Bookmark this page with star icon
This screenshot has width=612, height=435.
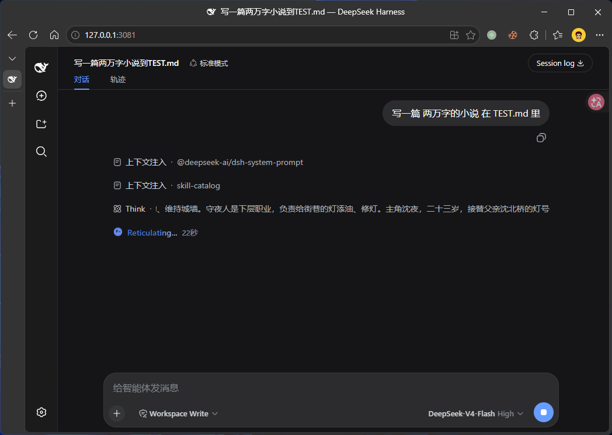click(471, 35)
